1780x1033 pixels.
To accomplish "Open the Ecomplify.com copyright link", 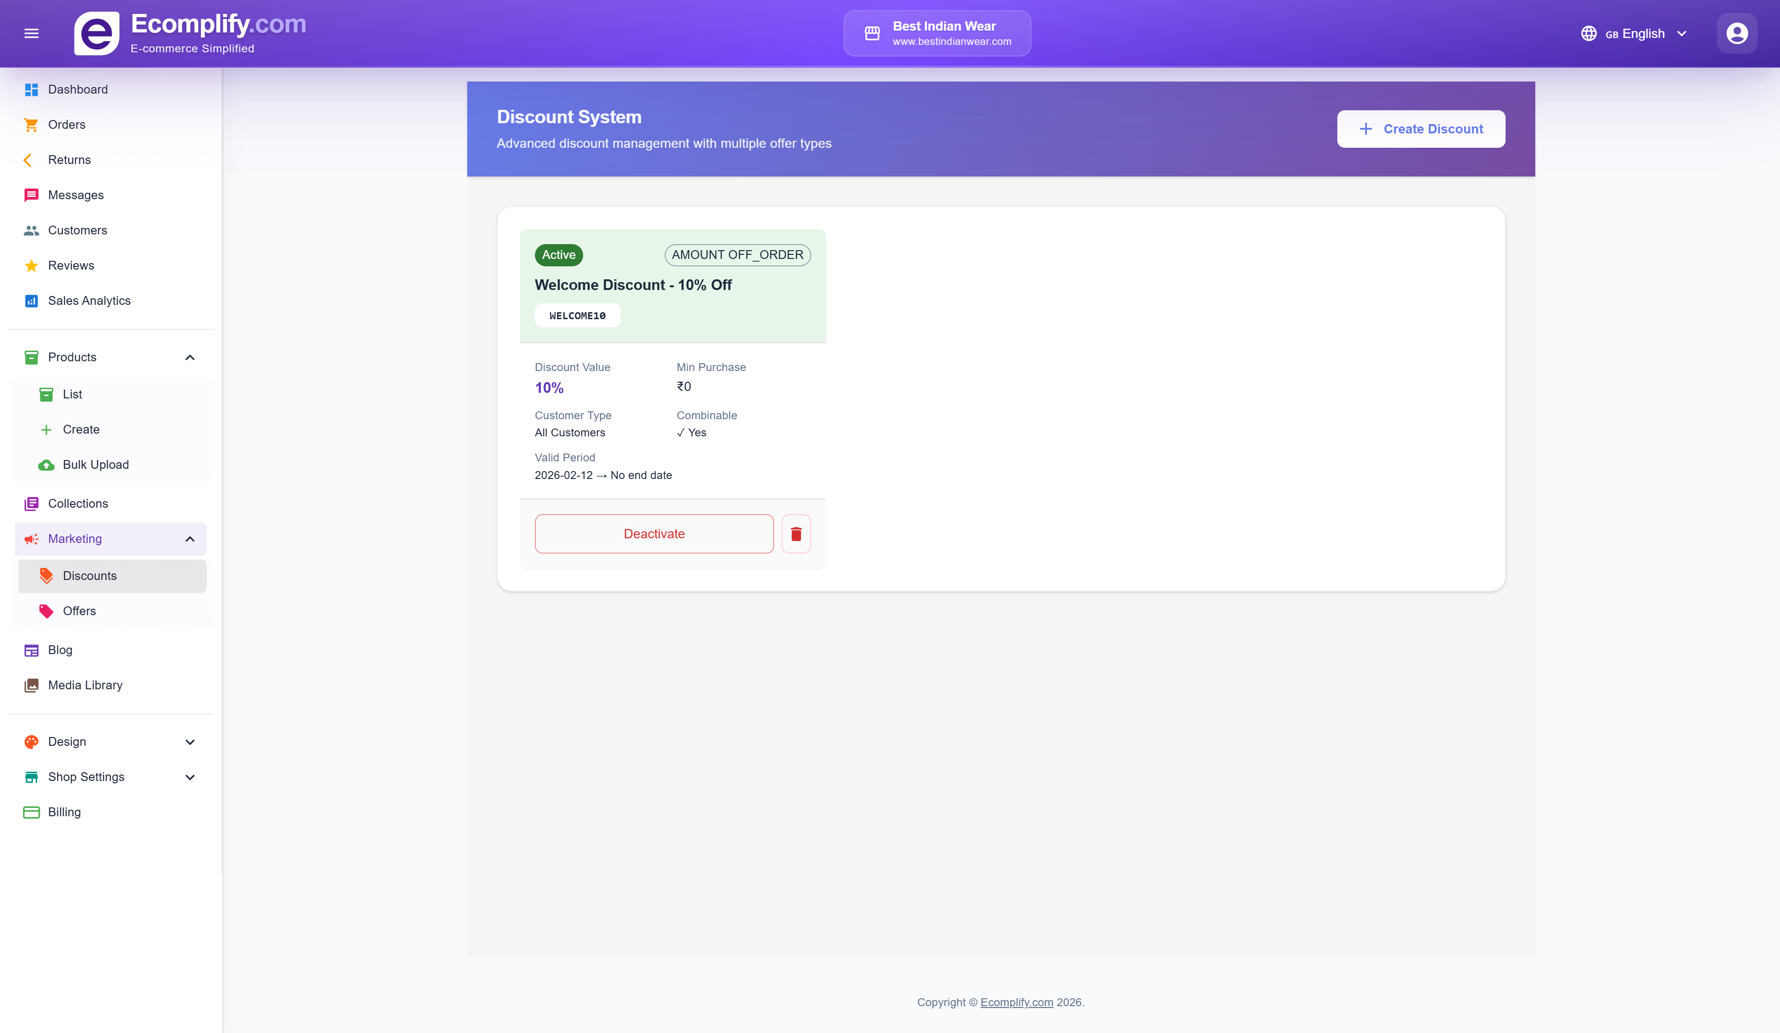I will coord(1016,1002).
